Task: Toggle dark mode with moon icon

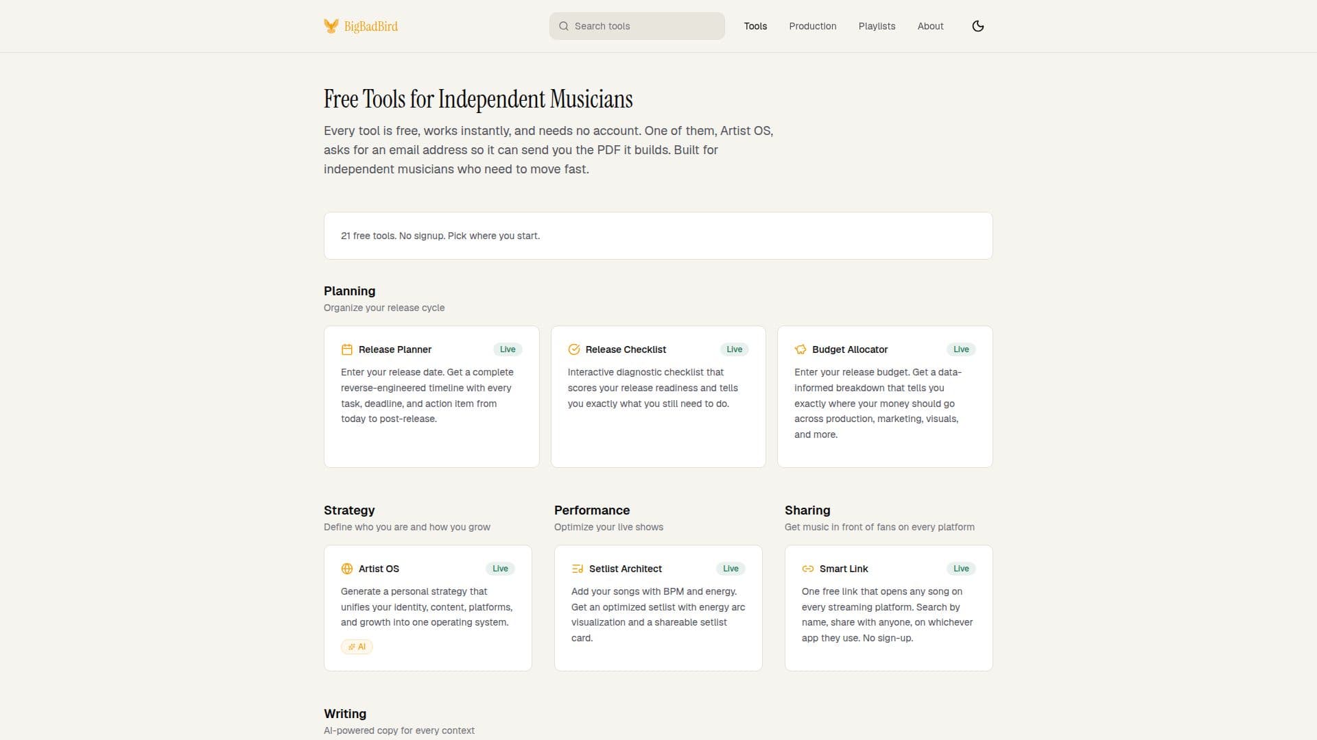Action: coord(978,26)
